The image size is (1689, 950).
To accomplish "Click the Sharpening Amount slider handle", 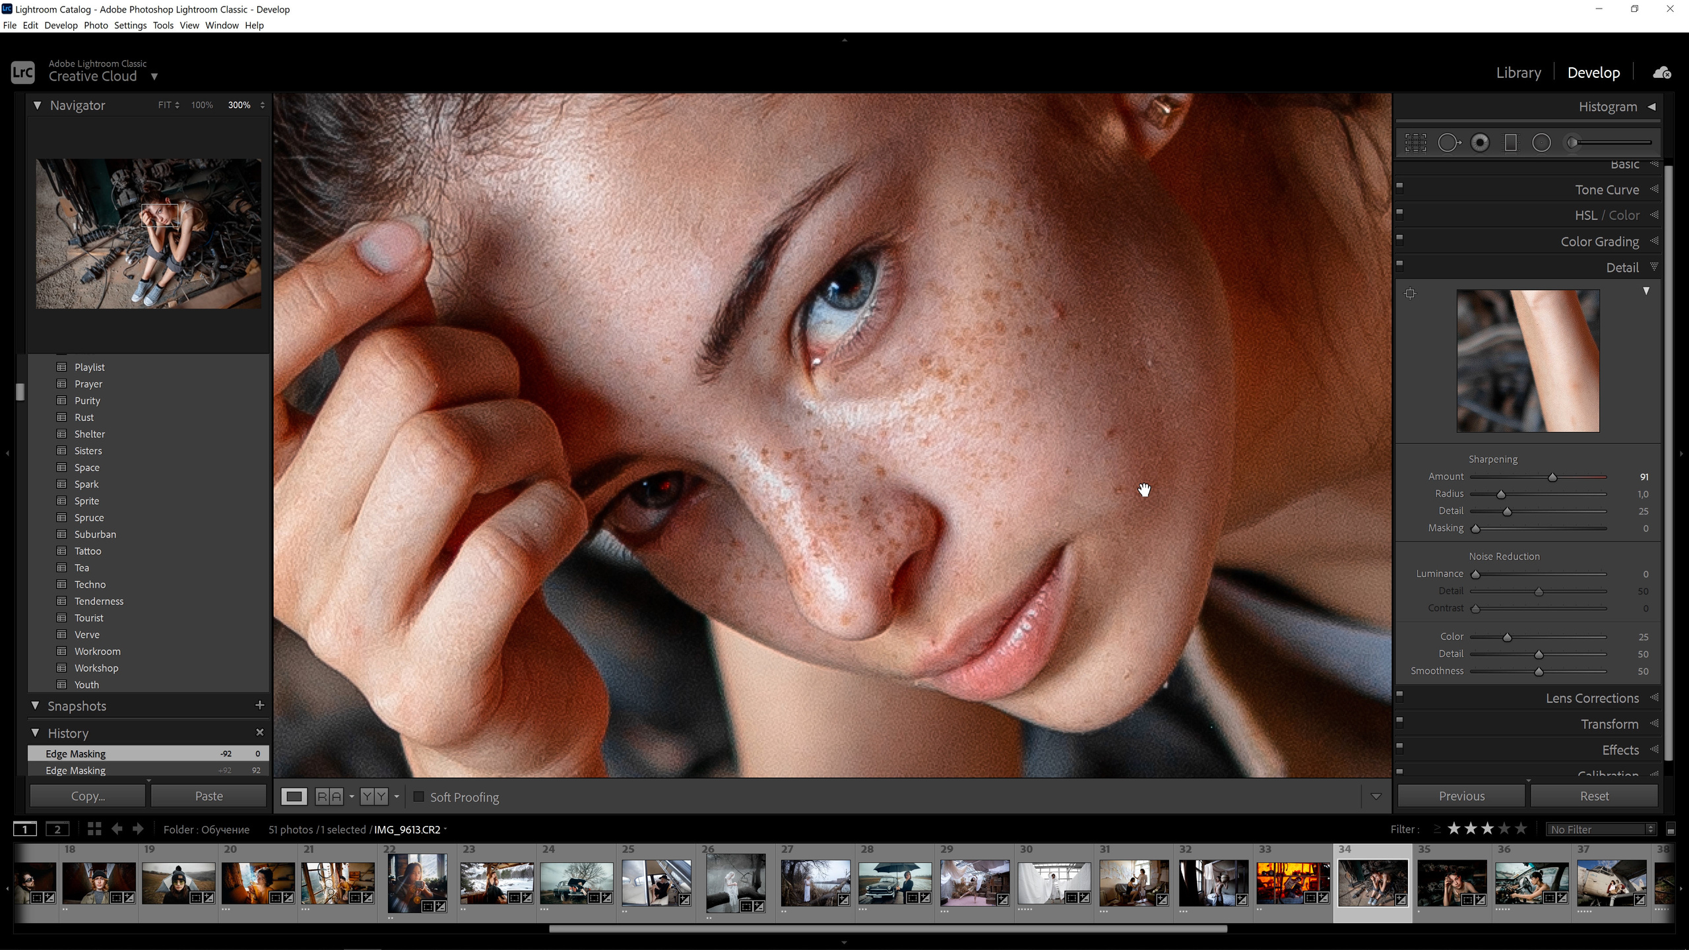I will pos(1552,477).
